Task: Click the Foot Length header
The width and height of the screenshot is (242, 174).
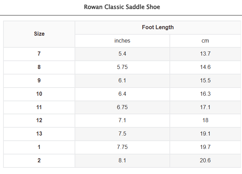Action: tap(158, 27)
